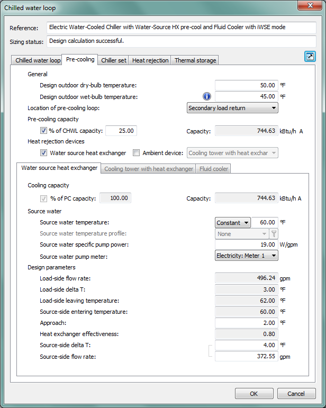The height and width of the screenshot is (408, 326).
Task: Click the blue info icon beside wet-bulb temperature
Action: click(207, 96)
